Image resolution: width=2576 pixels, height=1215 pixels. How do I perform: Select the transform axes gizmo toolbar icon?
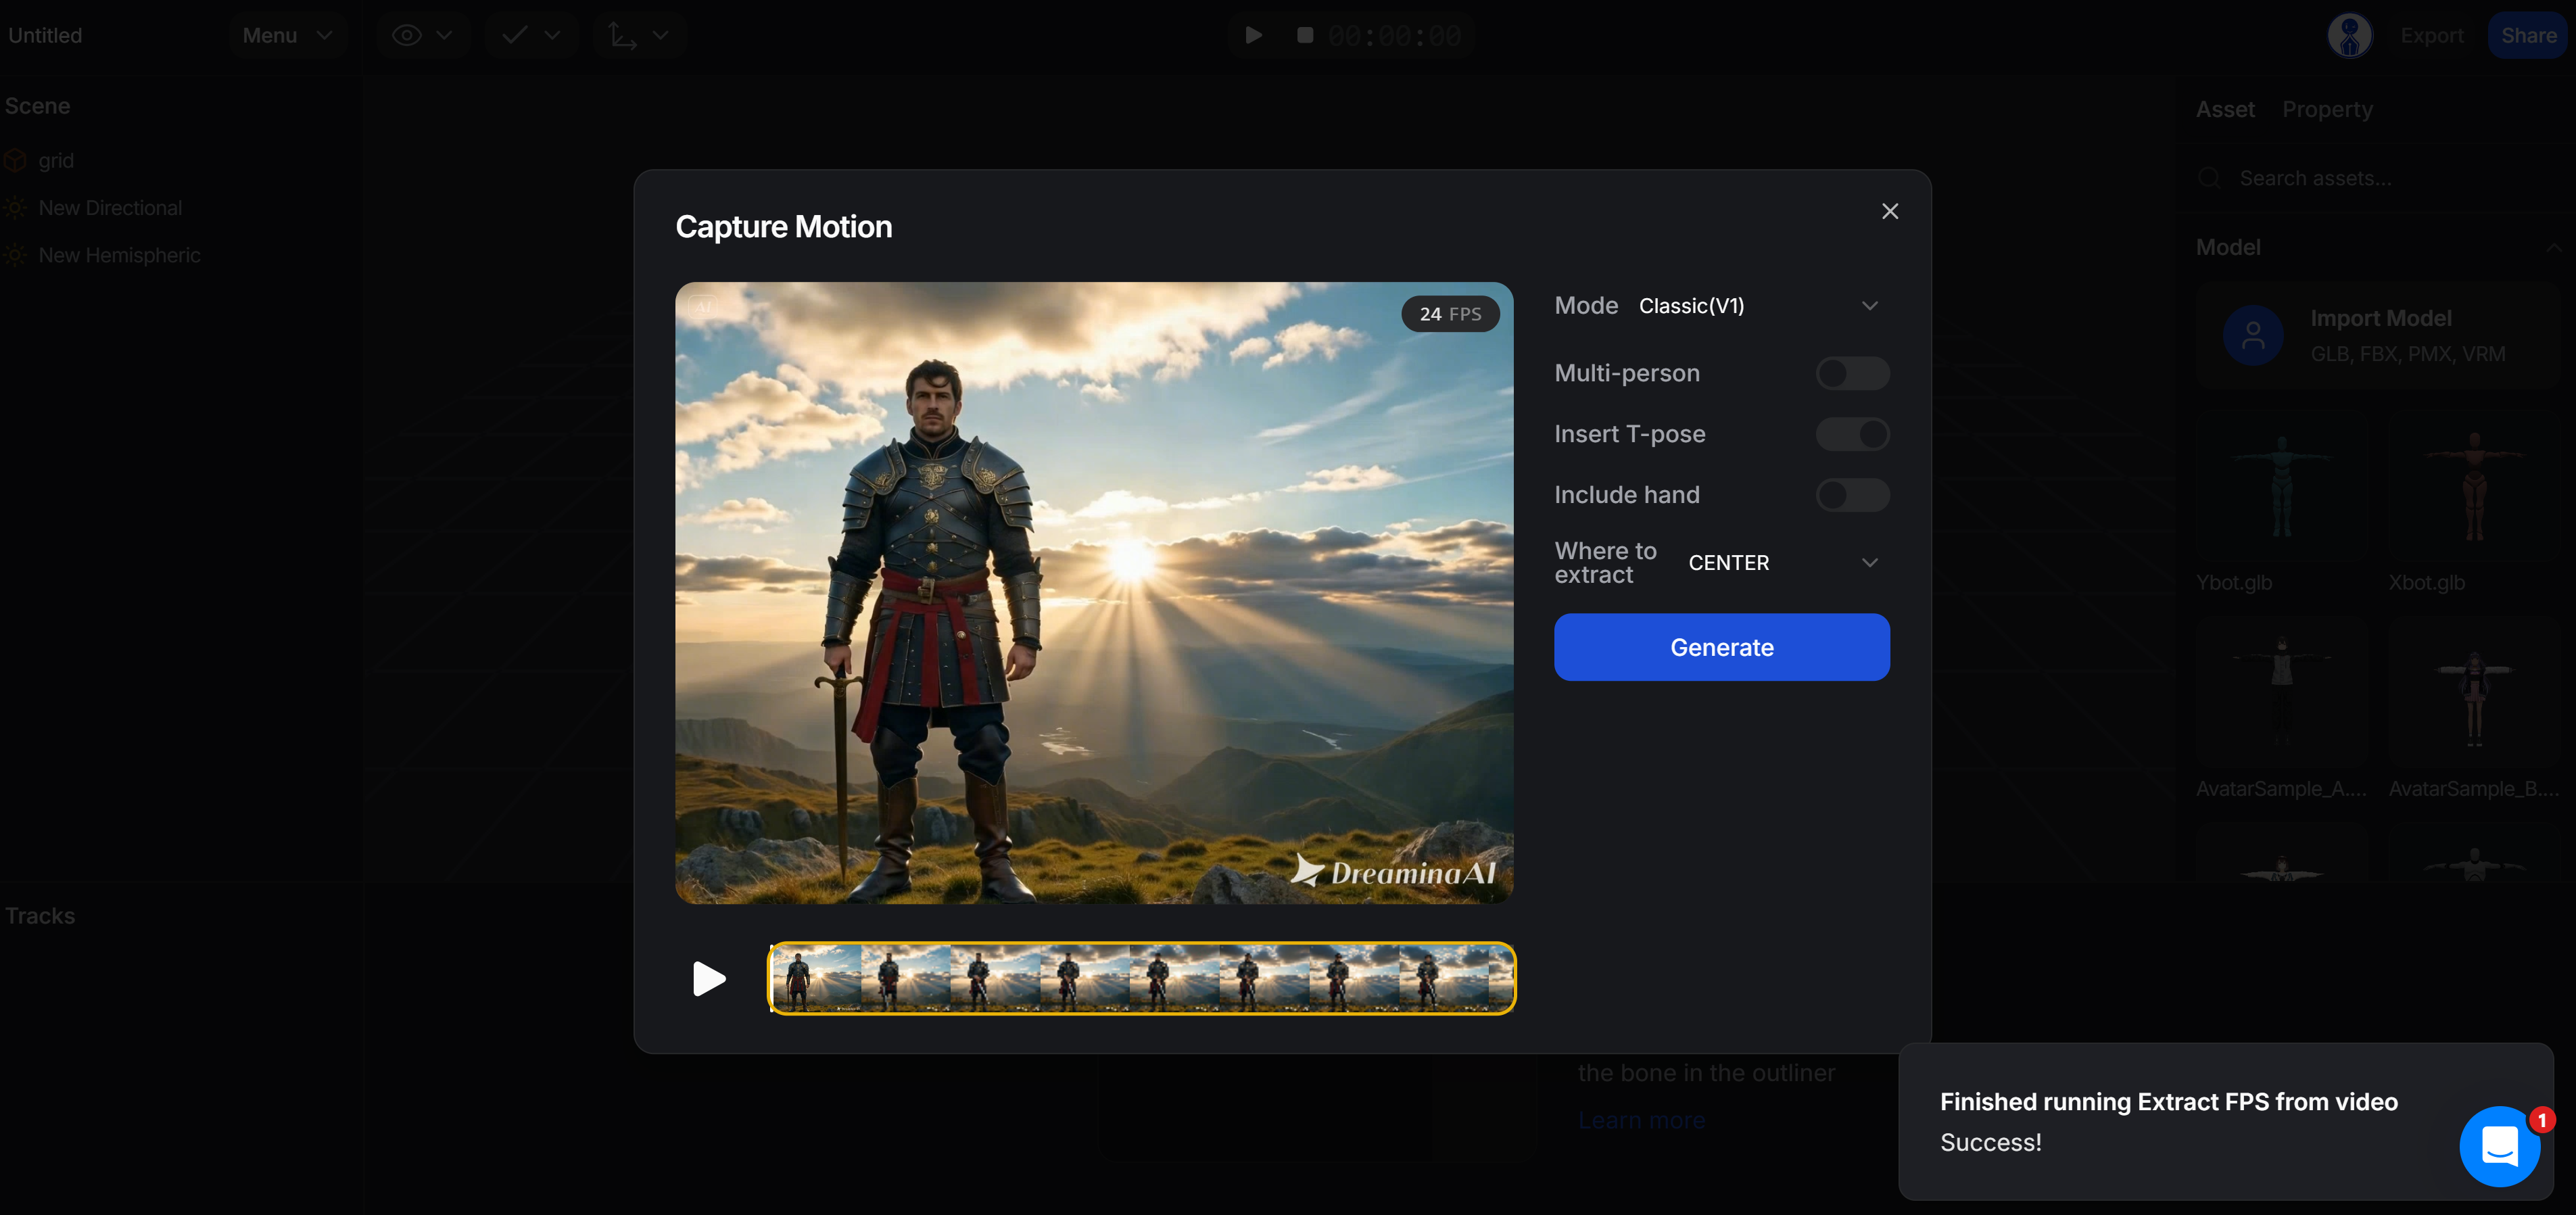click(622, 35)
